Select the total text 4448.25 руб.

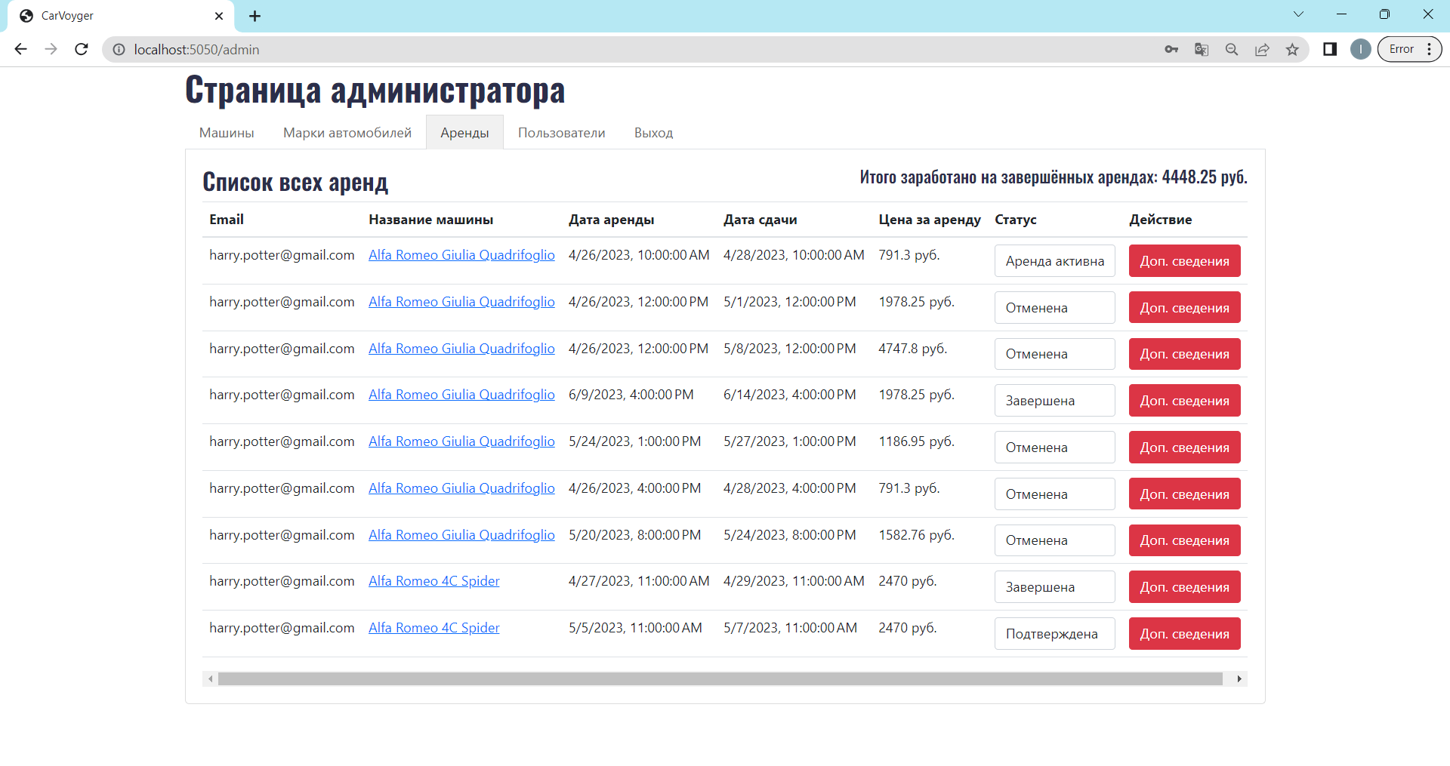pyautogui.click(x=1205, y=177)
